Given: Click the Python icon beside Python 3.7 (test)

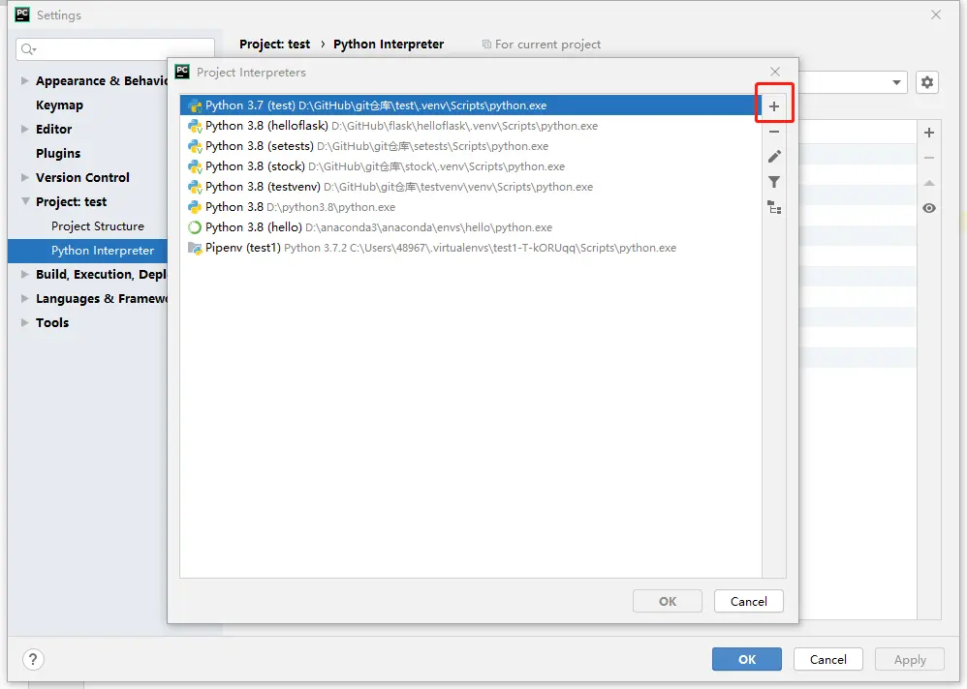Looking at the screenshot, I should tap(194, 105).
